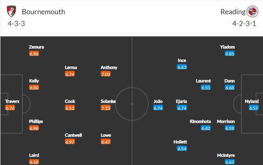Click McIntyre's 6.63 rating badge
Image resolution: width=263 pixels, height=165 pixels.
click(x=230, y=162)
